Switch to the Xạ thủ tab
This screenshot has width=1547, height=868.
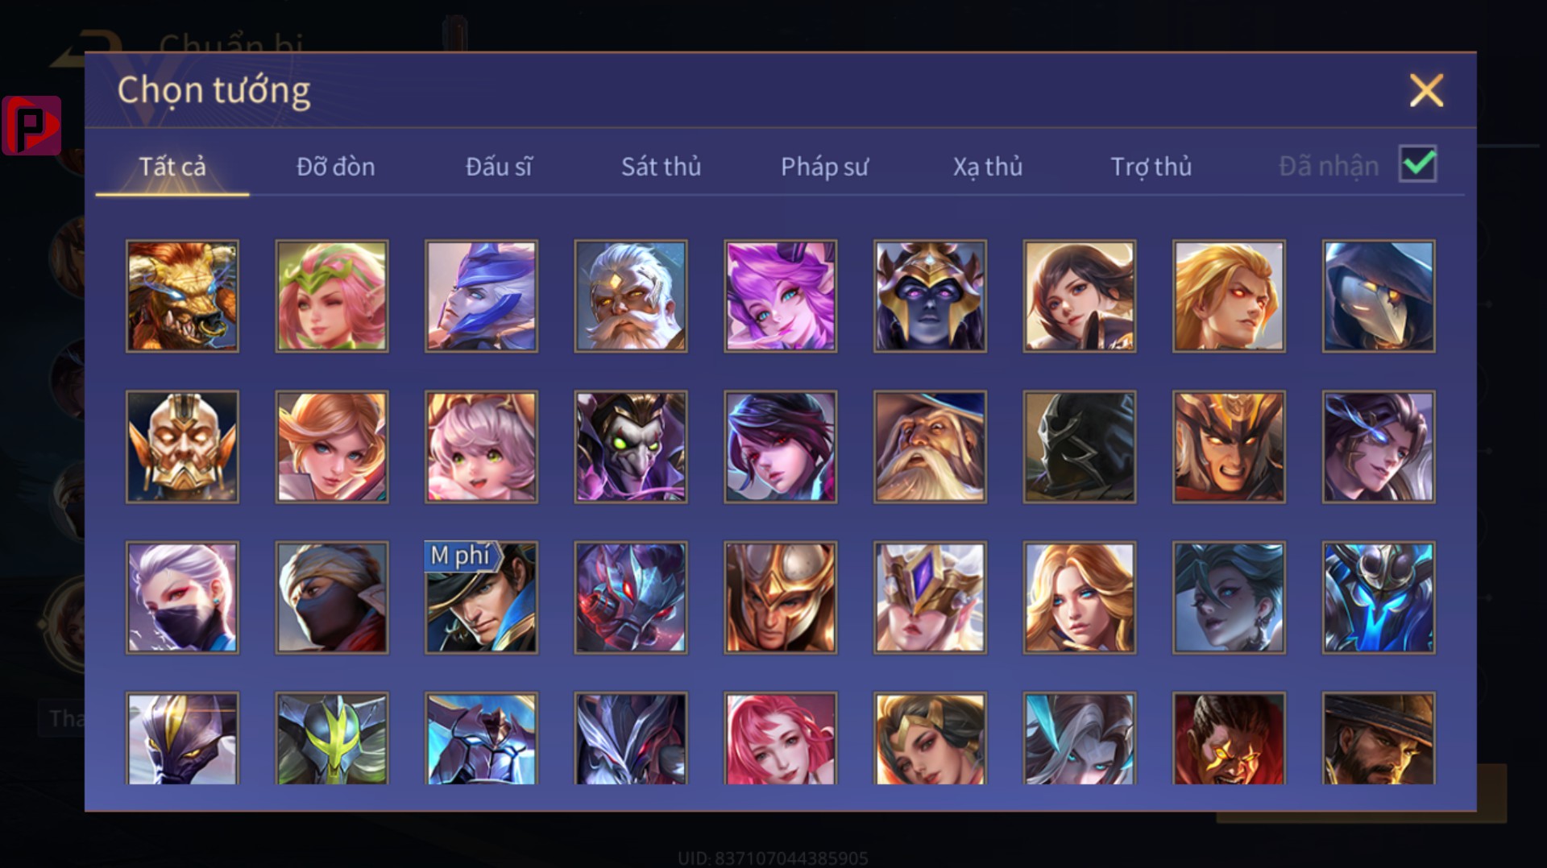pyautogui.click(x=988, y=167)
